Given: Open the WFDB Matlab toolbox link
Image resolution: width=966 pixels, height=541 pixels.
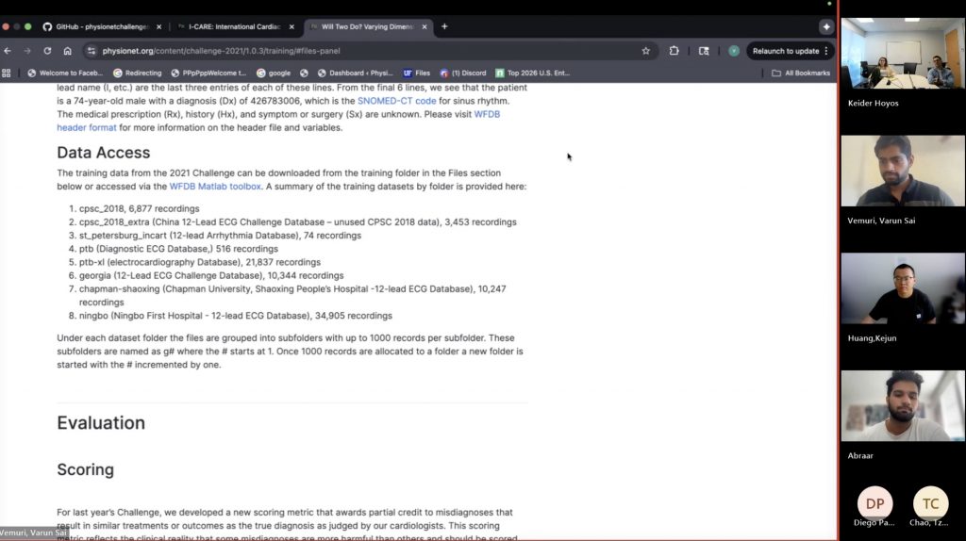Looking at the screenshot, I should click(215, 187).
